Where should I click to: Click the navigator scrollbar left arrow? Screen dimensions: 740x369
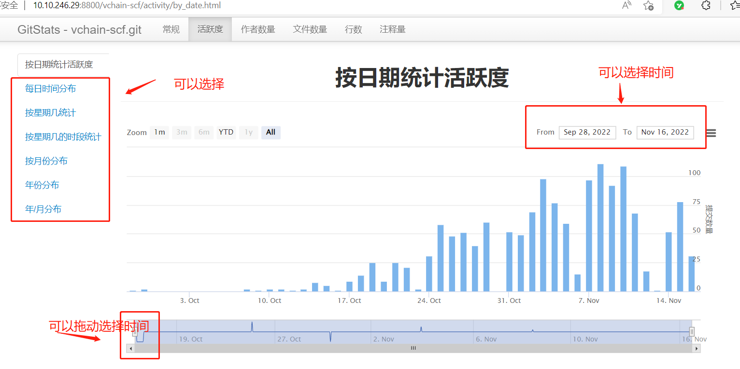[130, 348]
